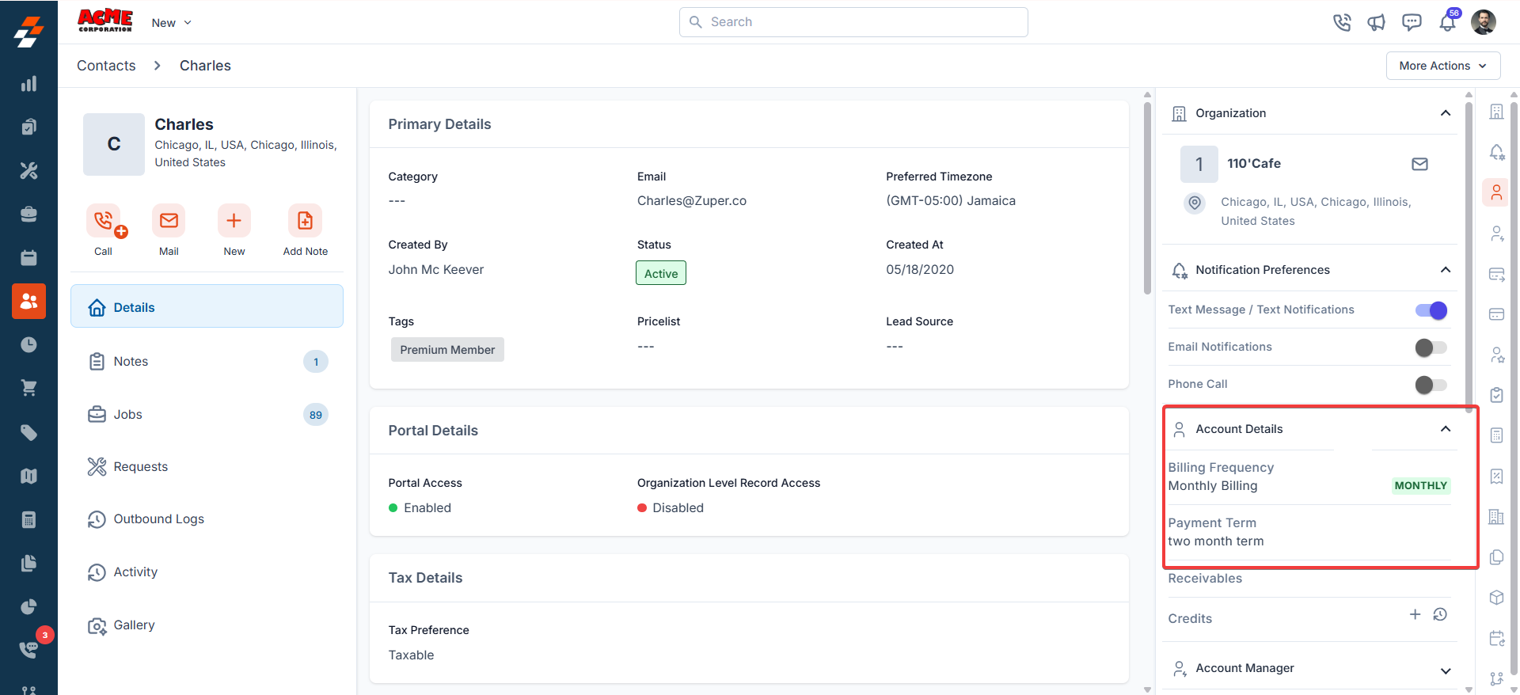The height and width of the screenshot is (695, 1520).
Task: Toggle Phone Call notification switch
Action: pos(1431,385)
